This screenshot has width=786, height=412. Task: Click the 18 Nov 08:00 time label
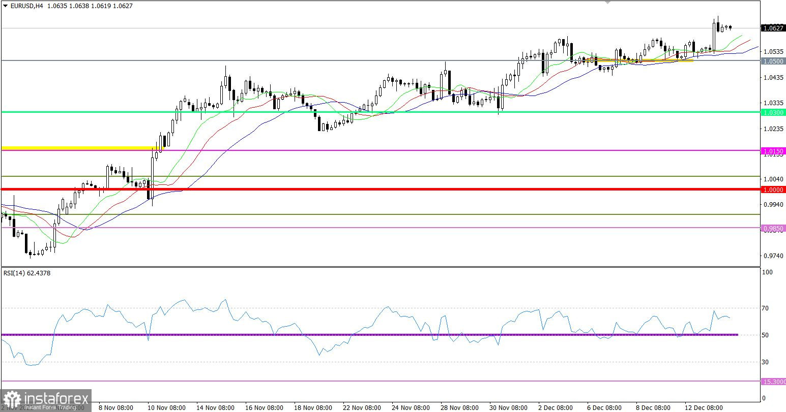pos(313,407)
